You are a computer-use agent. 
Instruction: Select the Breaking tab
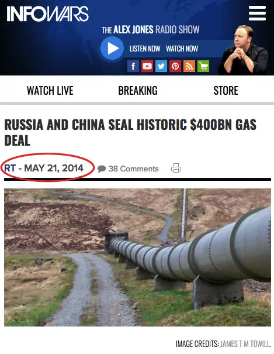click(138, 91)
